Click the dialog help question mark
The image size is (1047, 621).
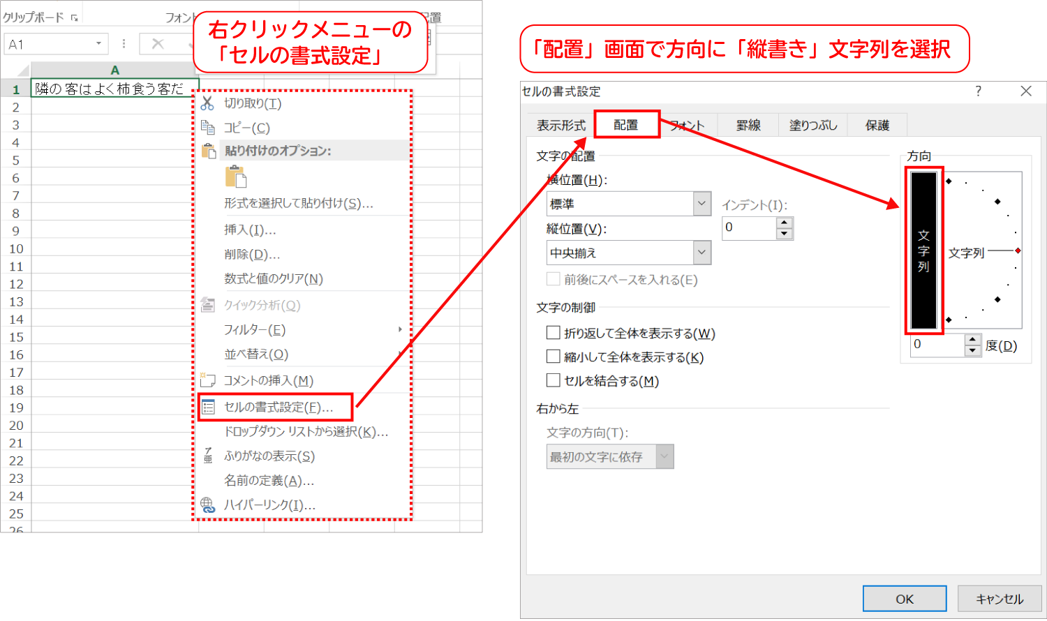click(978, 91)
